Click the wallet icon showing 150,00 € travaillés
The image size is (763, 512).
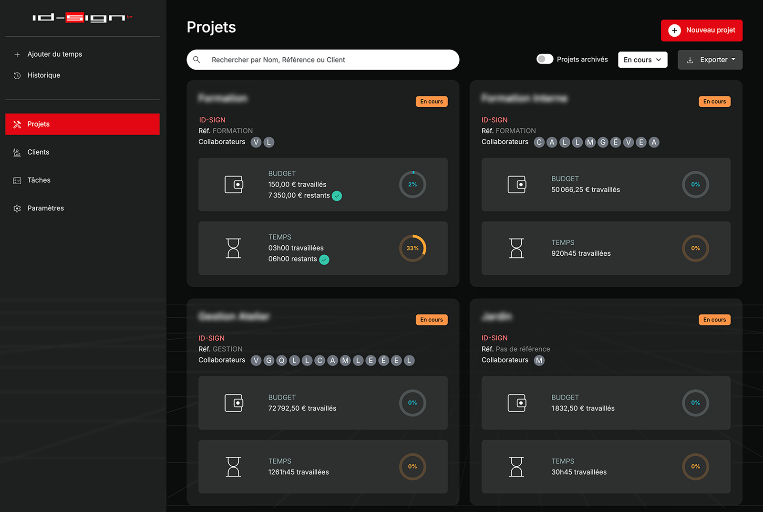pyautogui.click(x=234, y=185)
